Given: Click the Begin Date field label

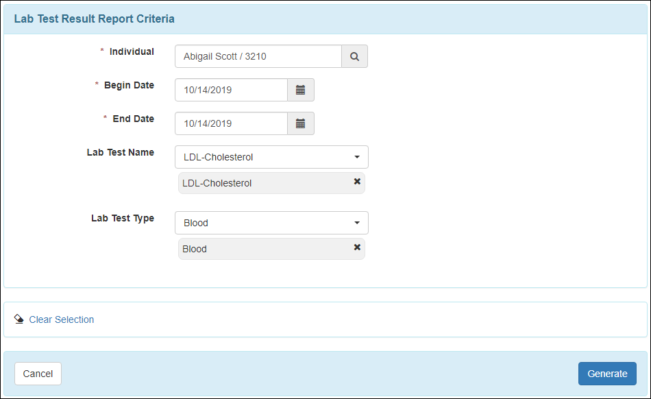Looking at the screenshot, I should pyautogui.click(x=129, y=86).
